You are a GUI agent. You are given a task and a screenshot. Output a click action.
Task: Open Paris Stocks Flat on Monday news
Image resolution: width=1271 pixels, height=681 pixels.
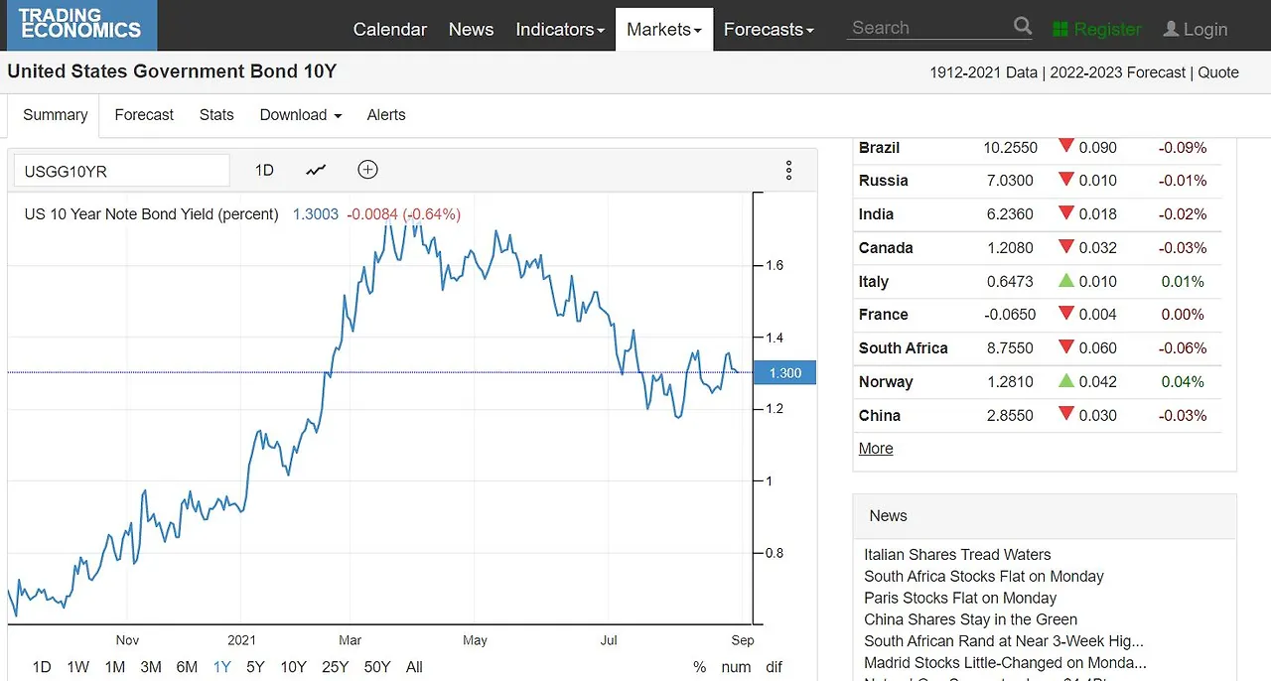(x=960, y=599)
